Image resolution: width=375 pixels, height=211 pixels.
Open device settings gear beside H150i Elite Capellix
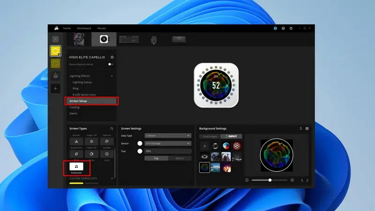[x=112, y=57]
